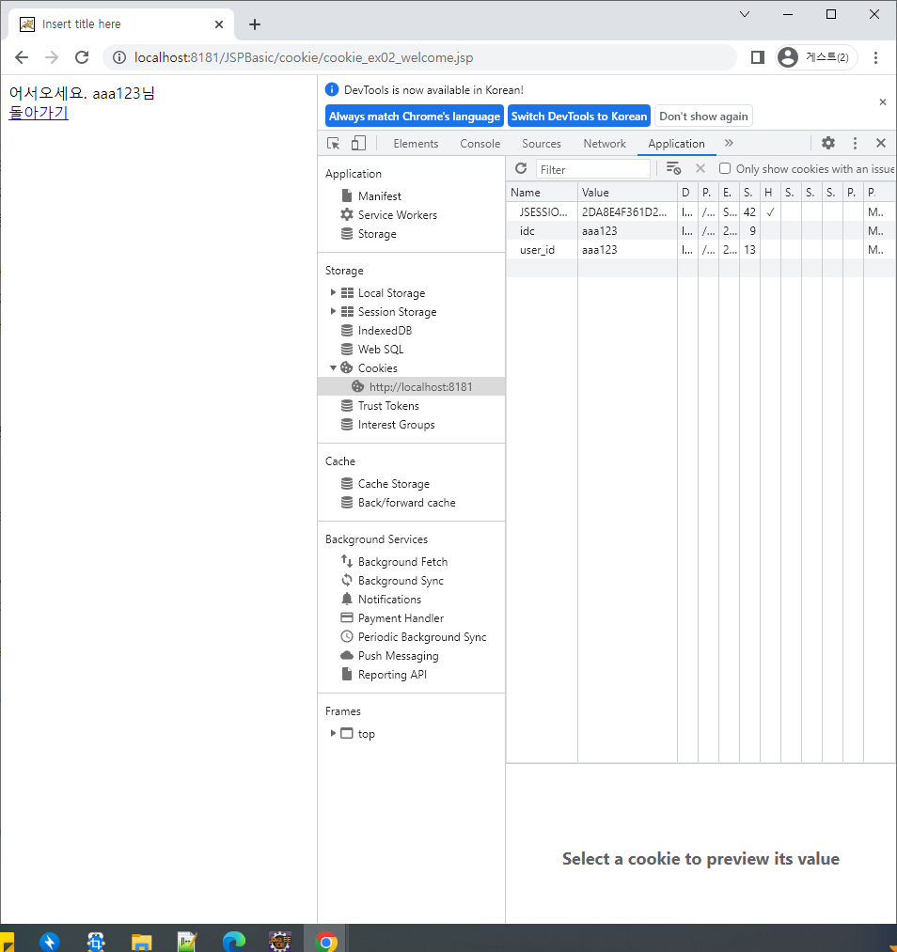Click Don't show again button
Screen dimensions: 897x952
point(704,116)
